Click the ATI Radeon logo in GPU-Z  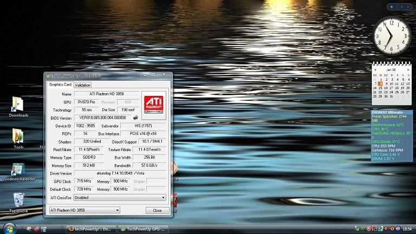point(154,105)
